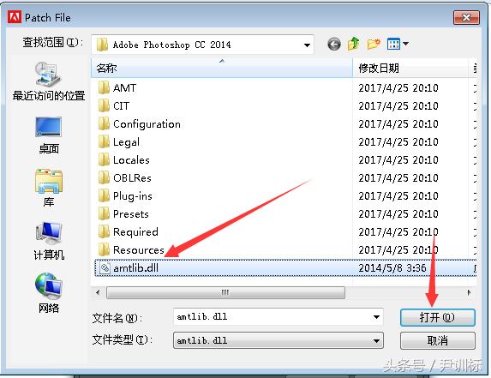The height and width of the screenshot is (378, 491).
Task: Select the Resources folder
Action: click(x=131, y=250)
